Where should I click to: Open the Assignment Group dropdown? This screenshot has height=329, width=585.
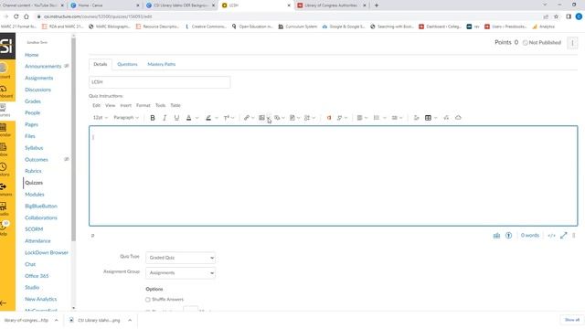point(181,273)
